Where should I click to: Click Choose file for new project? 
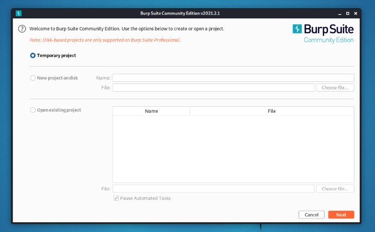(335, 88)
